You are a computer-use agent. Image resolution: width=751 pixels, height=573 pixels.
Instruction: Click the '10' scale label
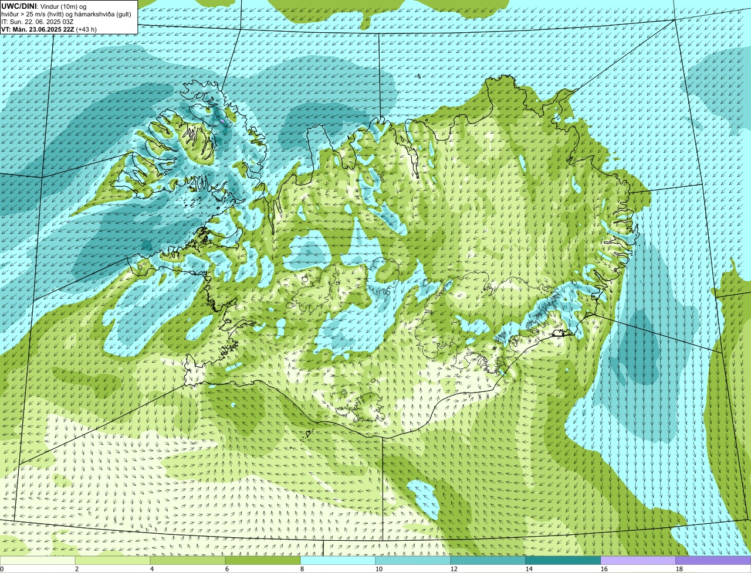pyautogui.click(x=379, y=569)
